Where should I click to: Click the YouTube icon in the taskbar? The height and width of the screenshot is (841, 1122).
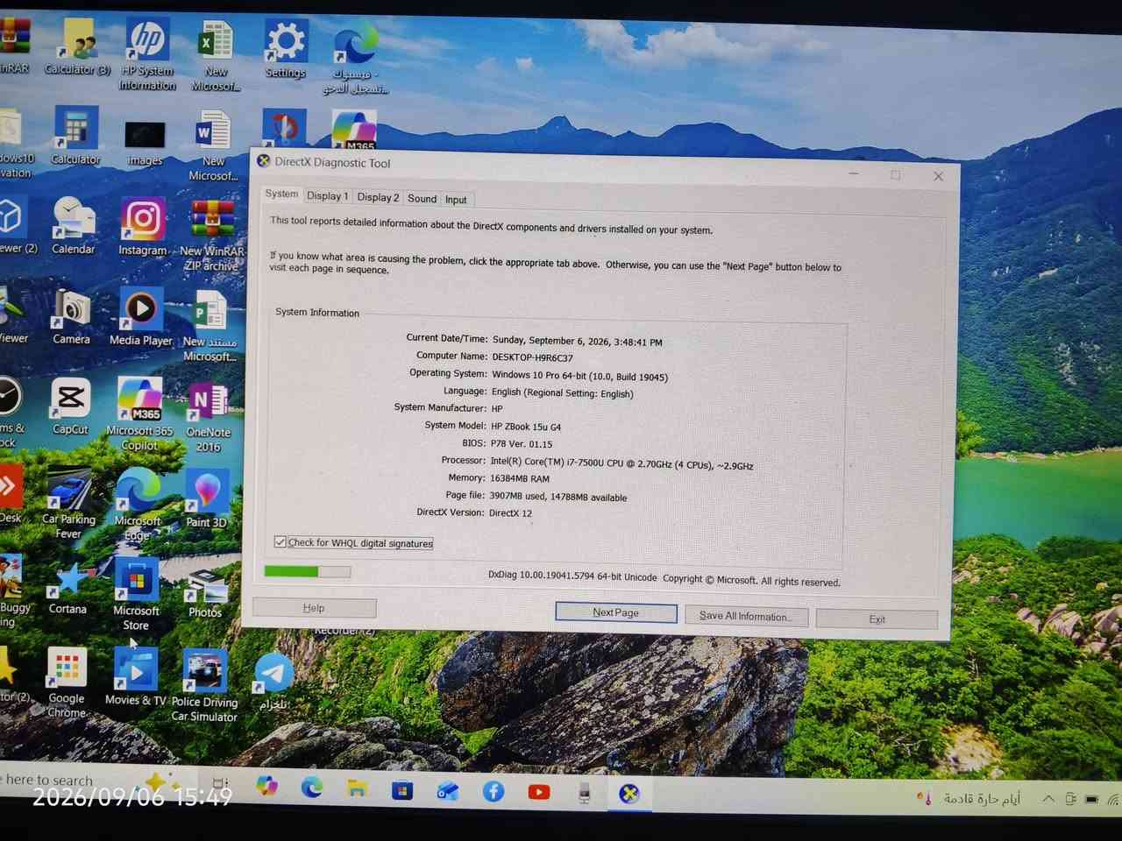539,792
